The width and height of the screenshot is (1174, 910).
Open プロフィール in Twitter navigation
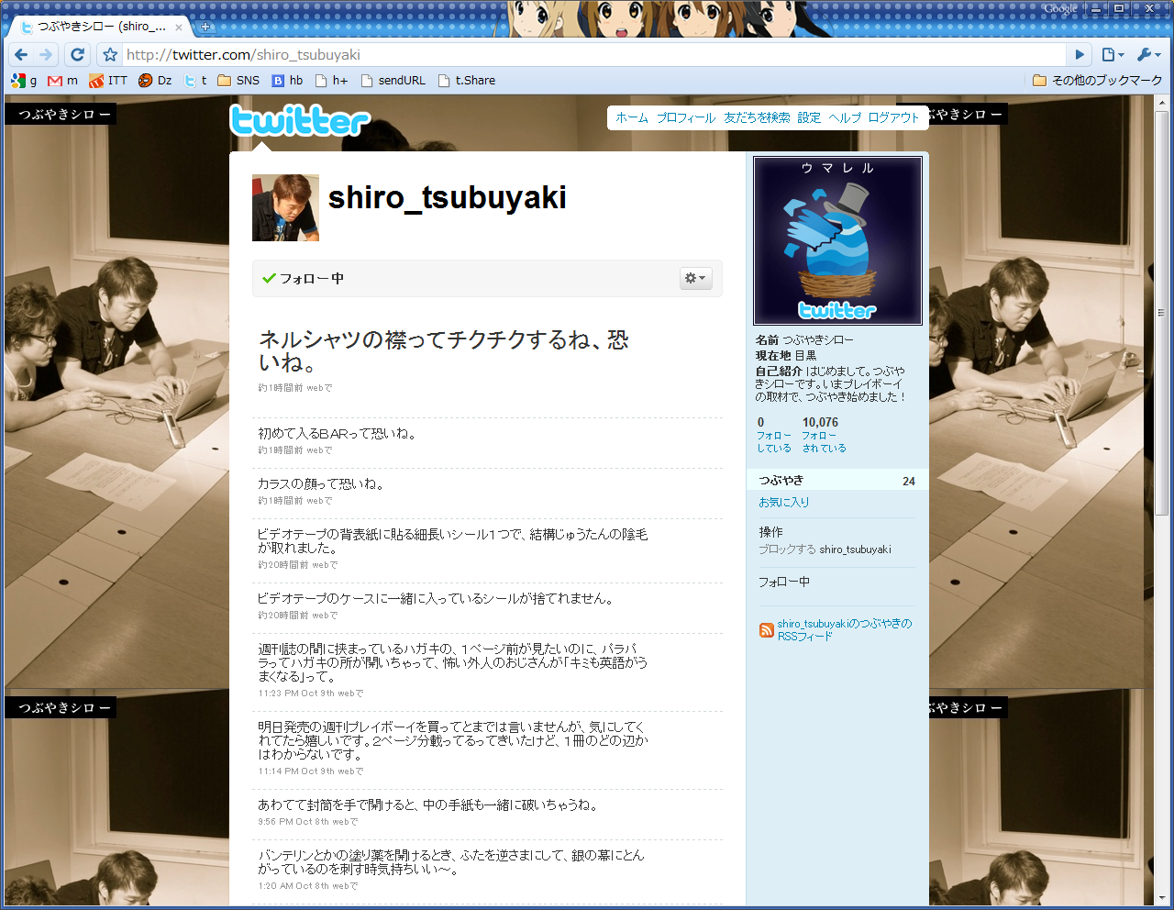pyautogui.click(x=686, y=117)
